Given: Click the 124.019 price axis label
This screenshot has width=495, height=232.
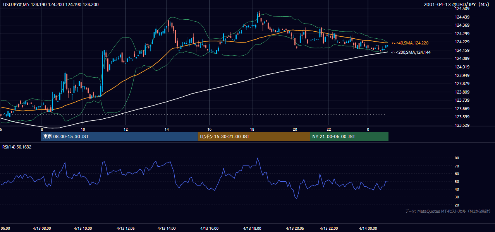Looking at the screenshot, I should tap(462, 67).
